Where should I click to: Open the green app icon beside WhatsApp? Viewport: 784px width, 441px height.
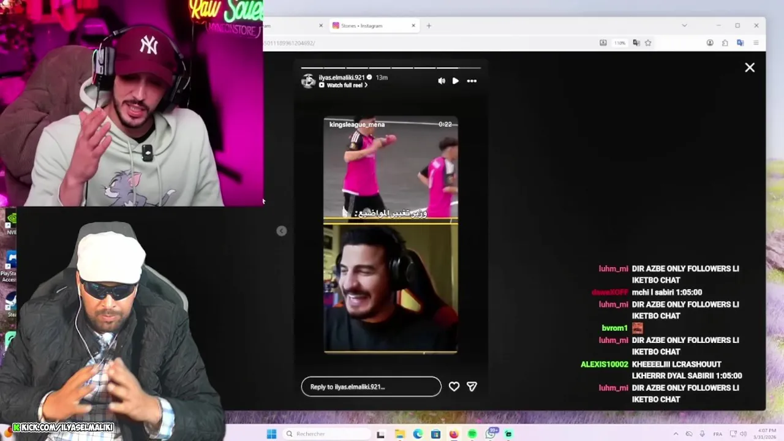pyautogui.click(x=508, y=434)
